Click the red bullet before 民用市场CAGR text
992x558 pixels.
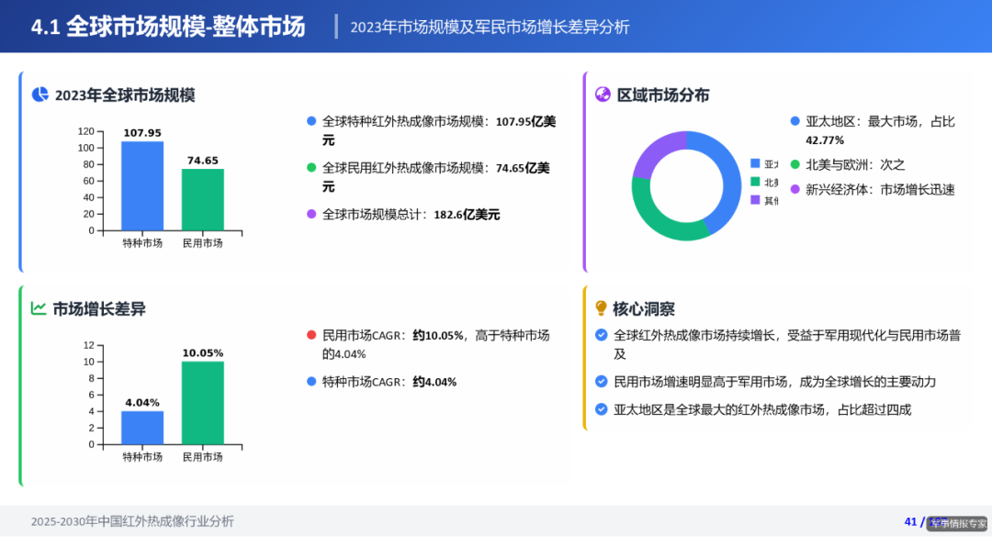[310, 336]
